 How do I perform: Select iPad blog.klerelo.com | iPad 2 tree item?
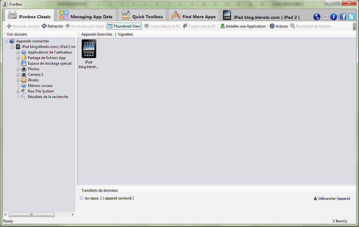pyautogui.click(x=49, y=46)
